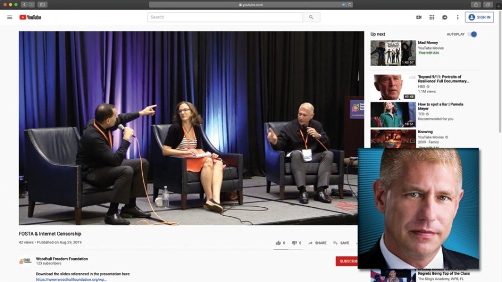
Task: Click SHARE under the video
Action: 317,243
